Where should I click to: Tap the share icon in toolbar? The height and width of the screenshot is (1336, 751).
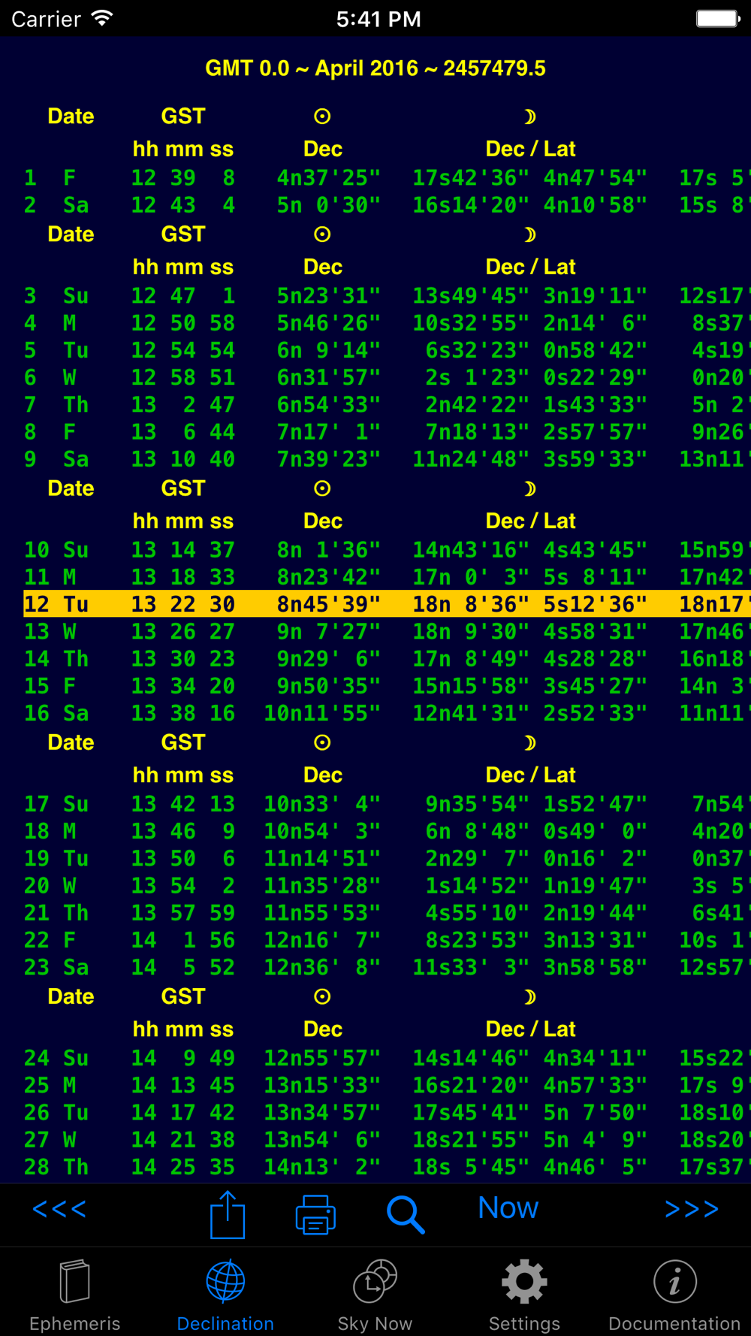pos(228,1214)
